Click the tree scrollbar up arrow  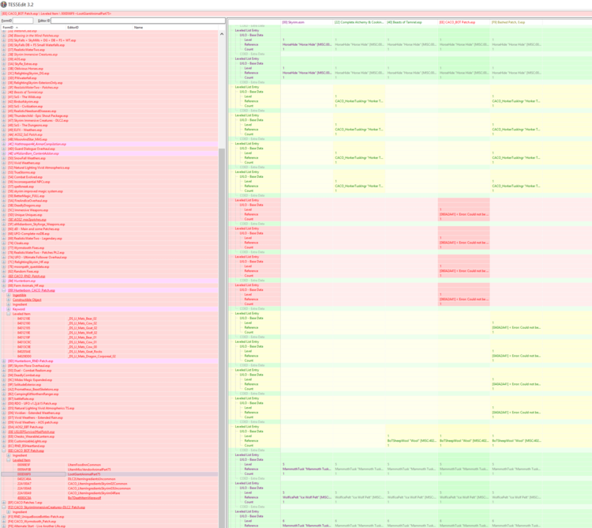(222, 34)
